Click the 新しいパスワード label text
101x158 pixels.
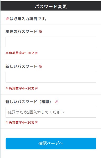21,66
